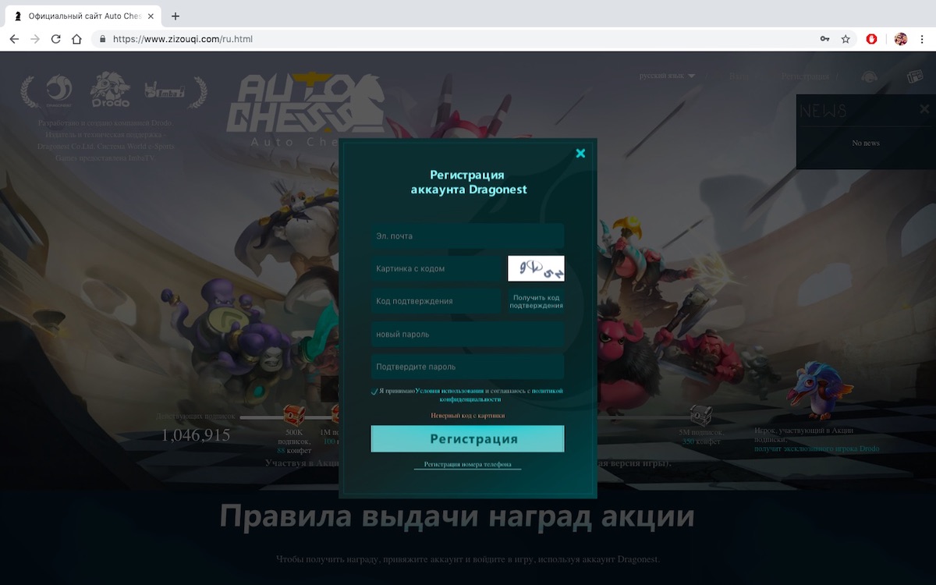This screenshot has width=936, height=585.
Task: Close the Auto Chess browser tab
Action: point(151,16)
